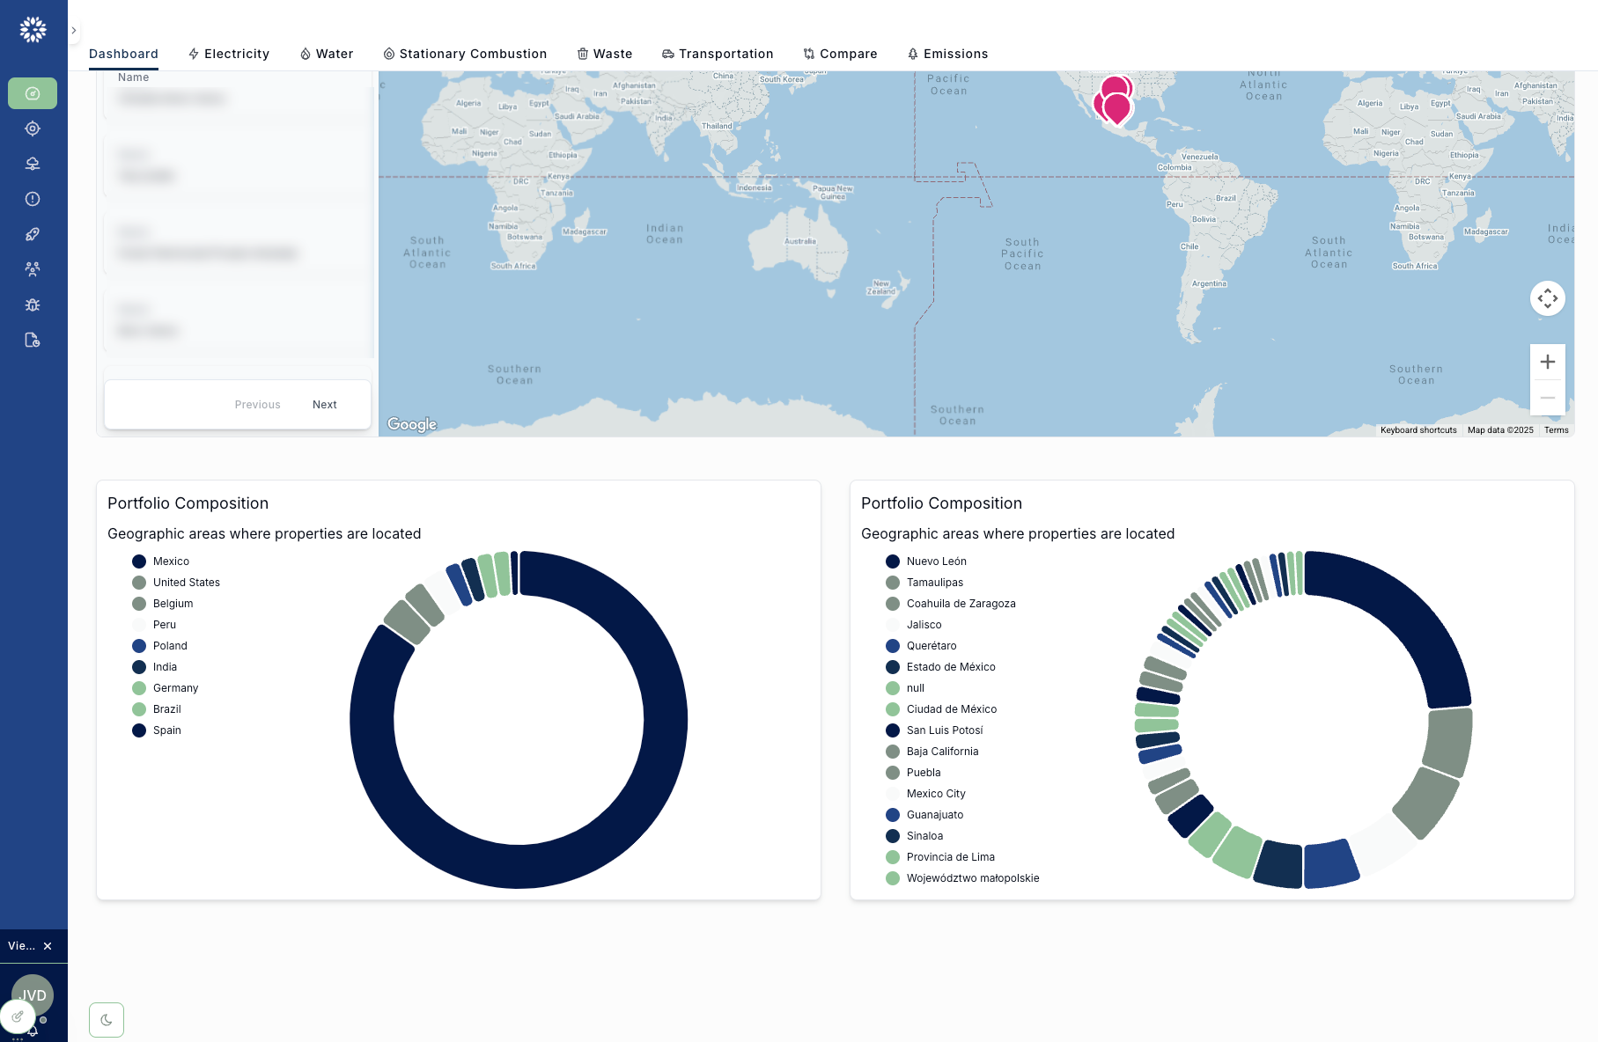Image resolution: width=1598 pixels, height=1042 pixels.
Task: Click the alerts exclamation icon in sidebar
Action: [x=33, y=198]
